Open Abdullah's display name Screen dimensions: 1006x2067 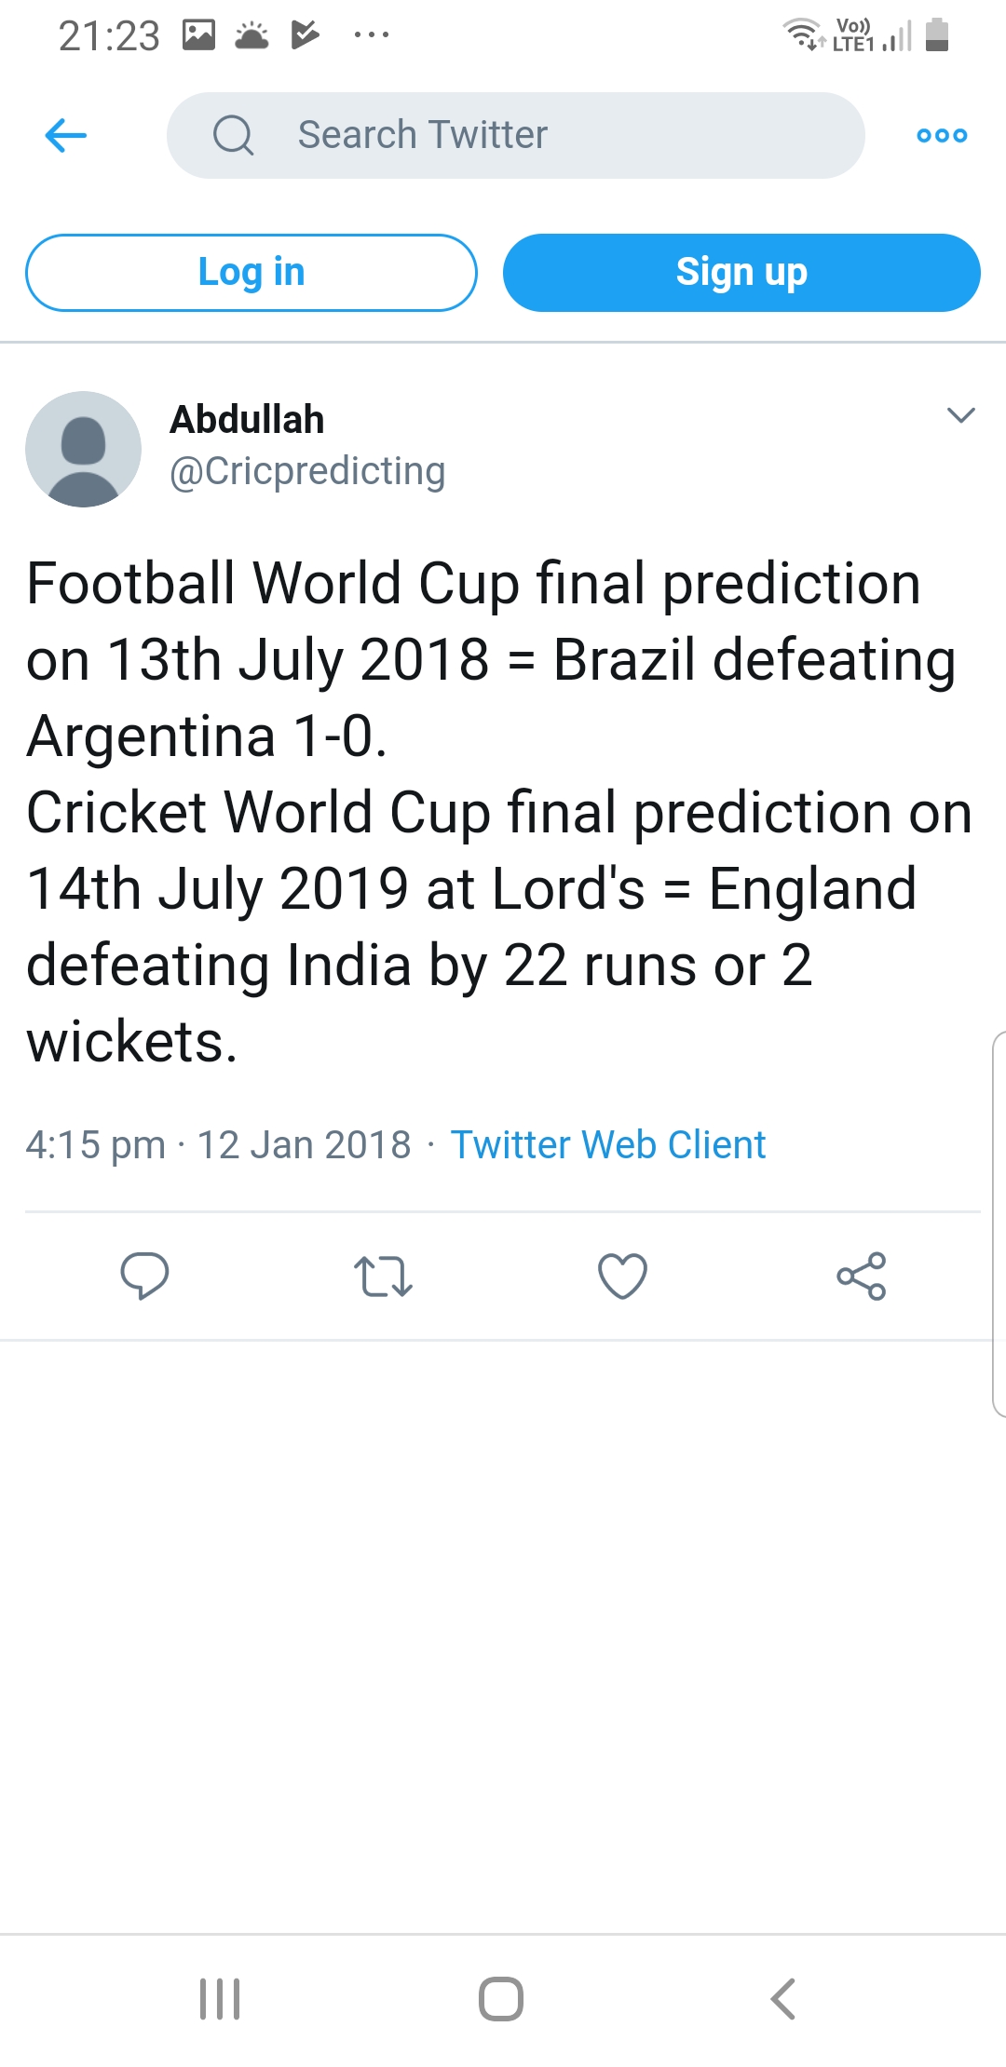point(247,420)
